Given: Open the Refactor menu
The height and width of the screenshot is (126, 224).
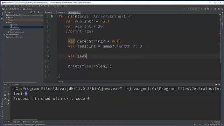Looking at the screenshot, I should [x=35, y=6].
